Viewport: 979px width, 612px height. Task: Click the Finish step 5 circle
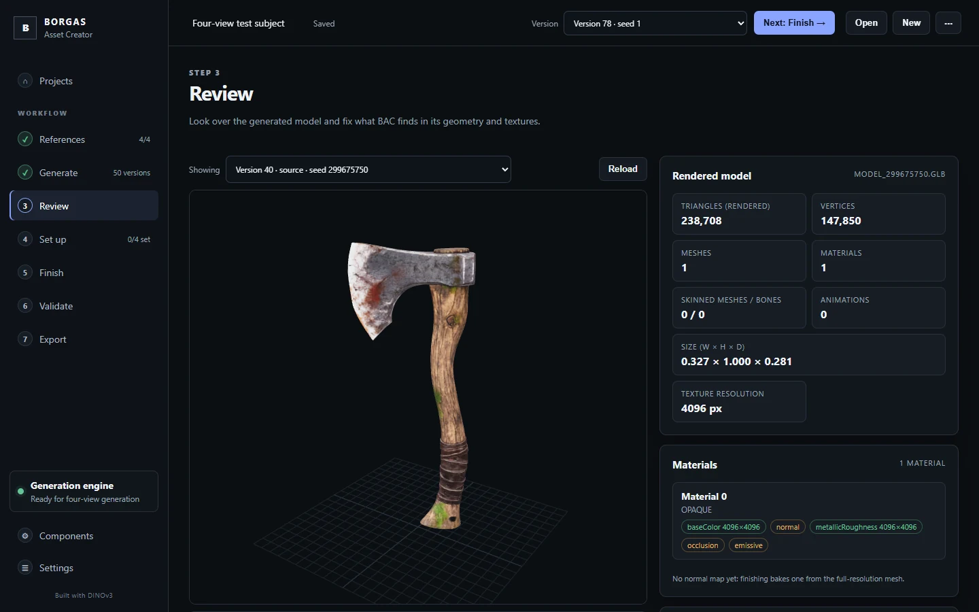point(25,273)
